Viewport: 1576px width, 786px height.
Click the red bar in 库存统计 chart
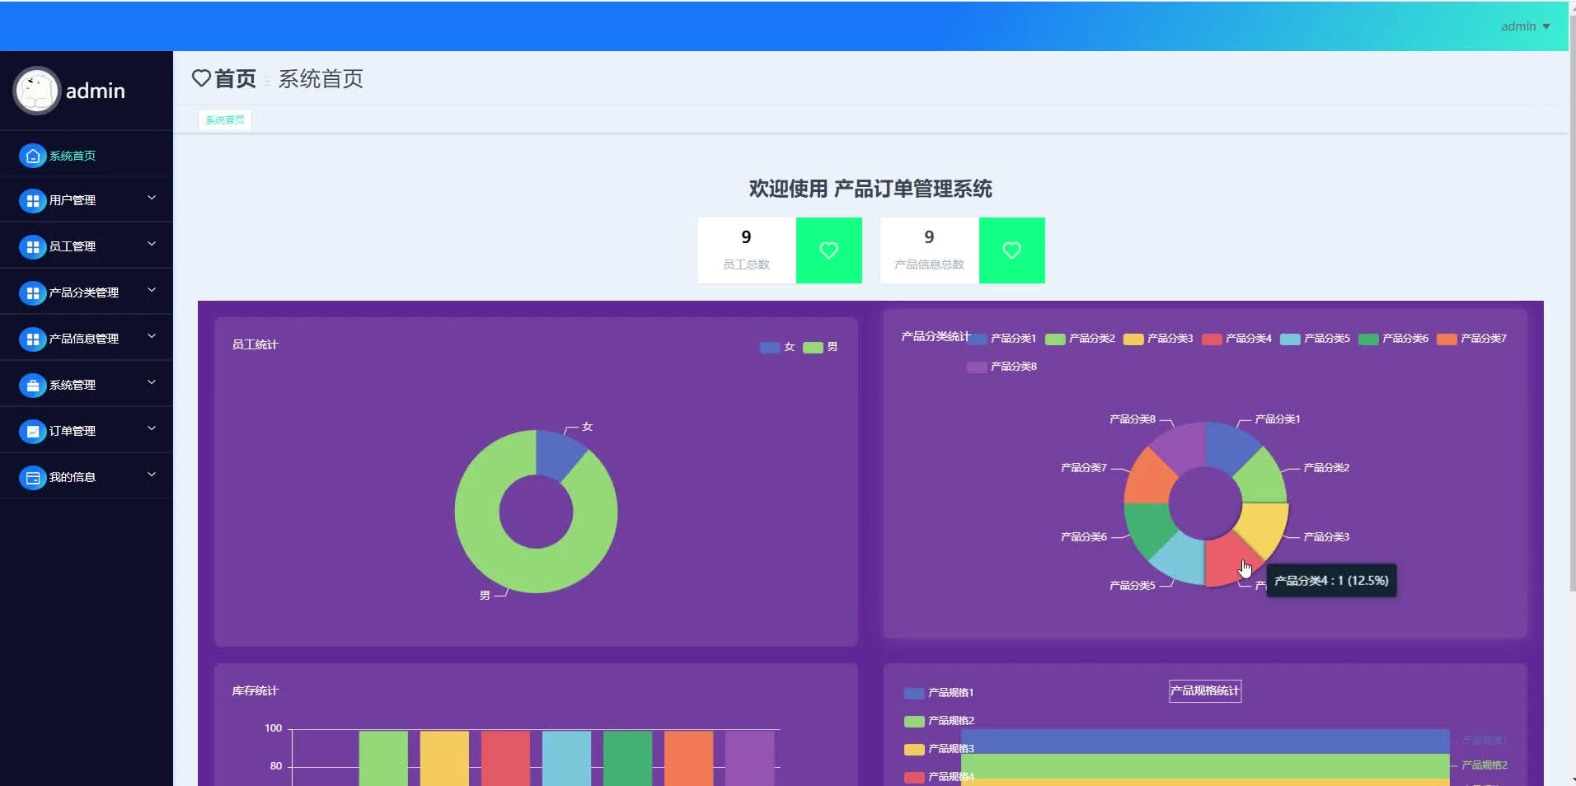tap(505, 758)
